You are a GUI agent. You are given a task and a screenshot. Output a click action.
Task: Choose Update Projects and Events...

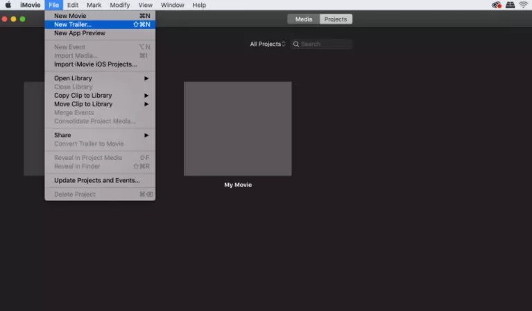100,180
